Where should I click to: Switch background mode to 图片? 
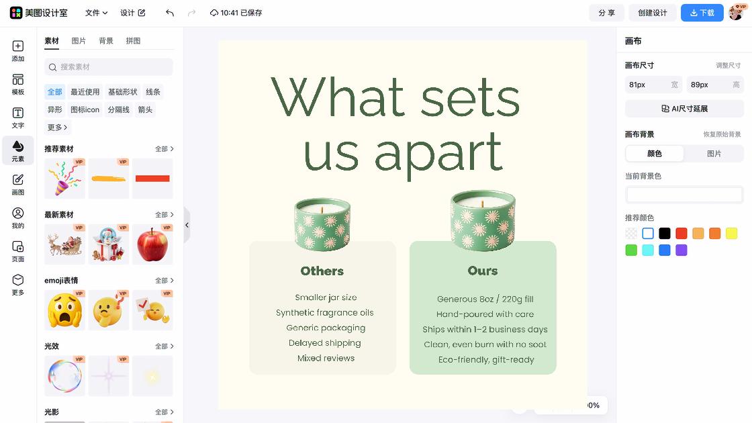click(714, 154)
